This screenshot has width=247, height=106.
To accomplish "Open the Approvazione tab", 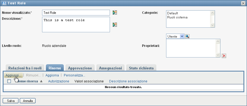I will [80, 68].
